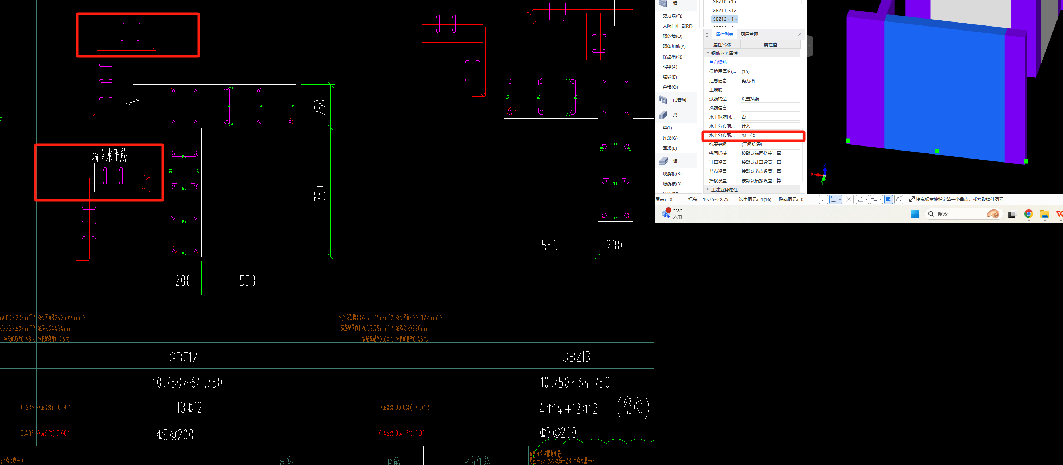1063x465 pixels.
Task: Select 暗梁(A) item
Action: coord(670,67)
